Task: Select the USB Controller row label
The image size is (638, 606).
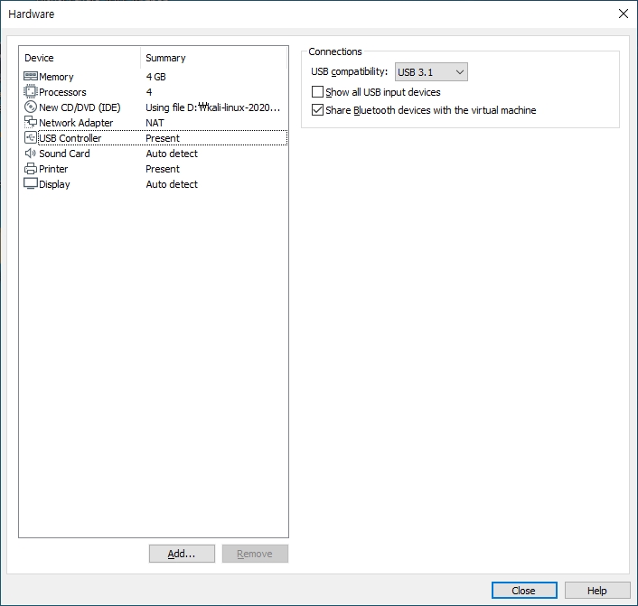Action: point(70,138)
